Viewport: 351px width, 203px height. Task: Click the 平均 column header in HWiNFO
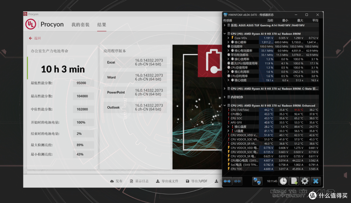pyautogui.click(x=315, y=20)
